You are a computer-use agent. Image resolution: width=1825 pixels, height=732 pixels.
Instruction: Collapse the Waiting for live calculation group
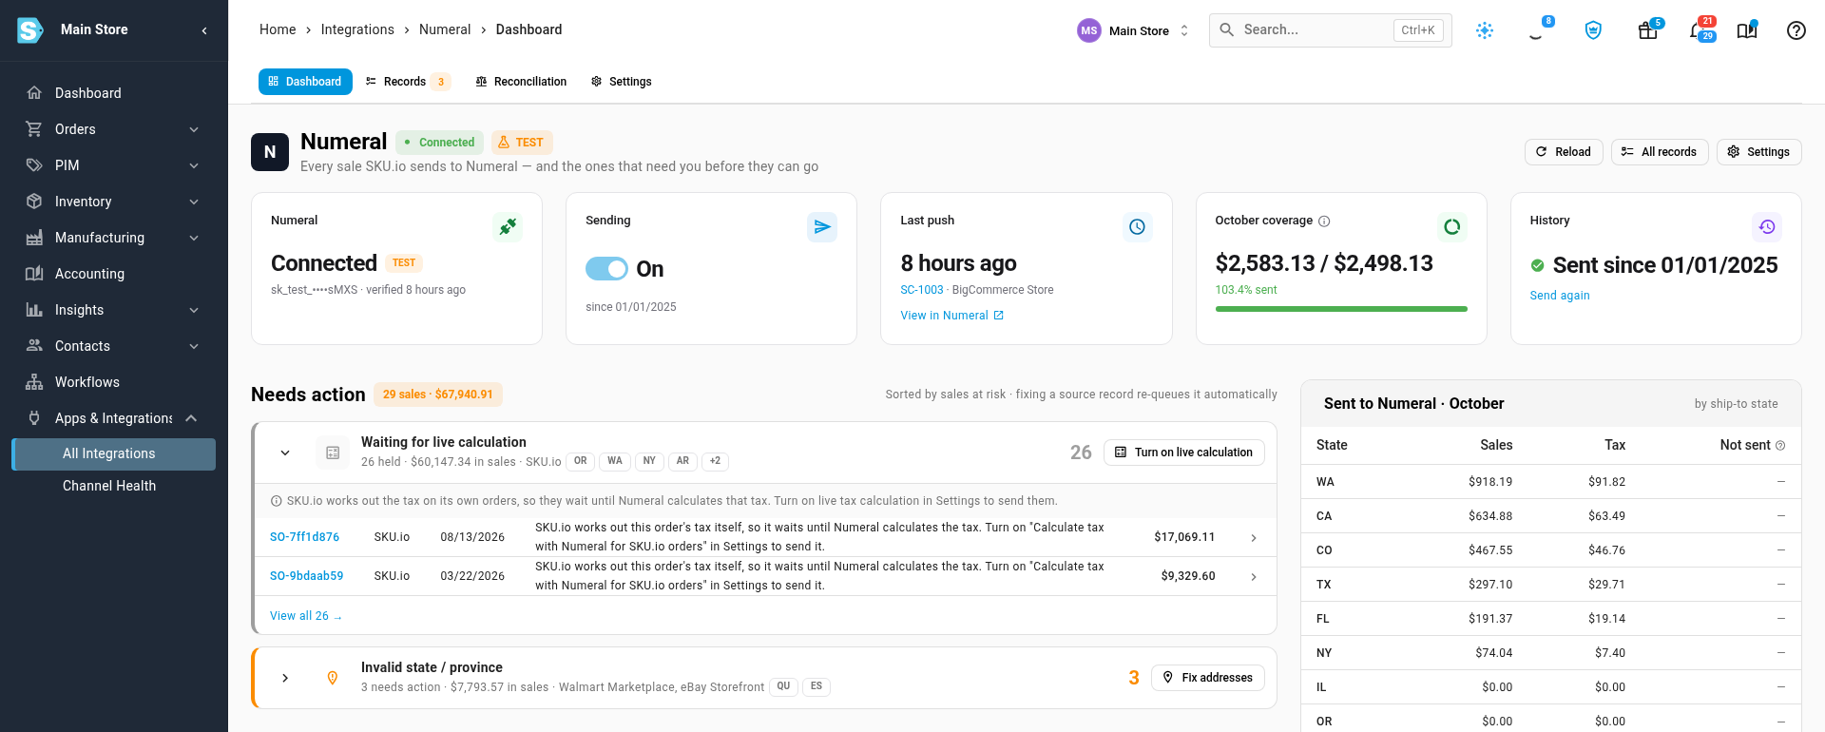pos(285,453)
